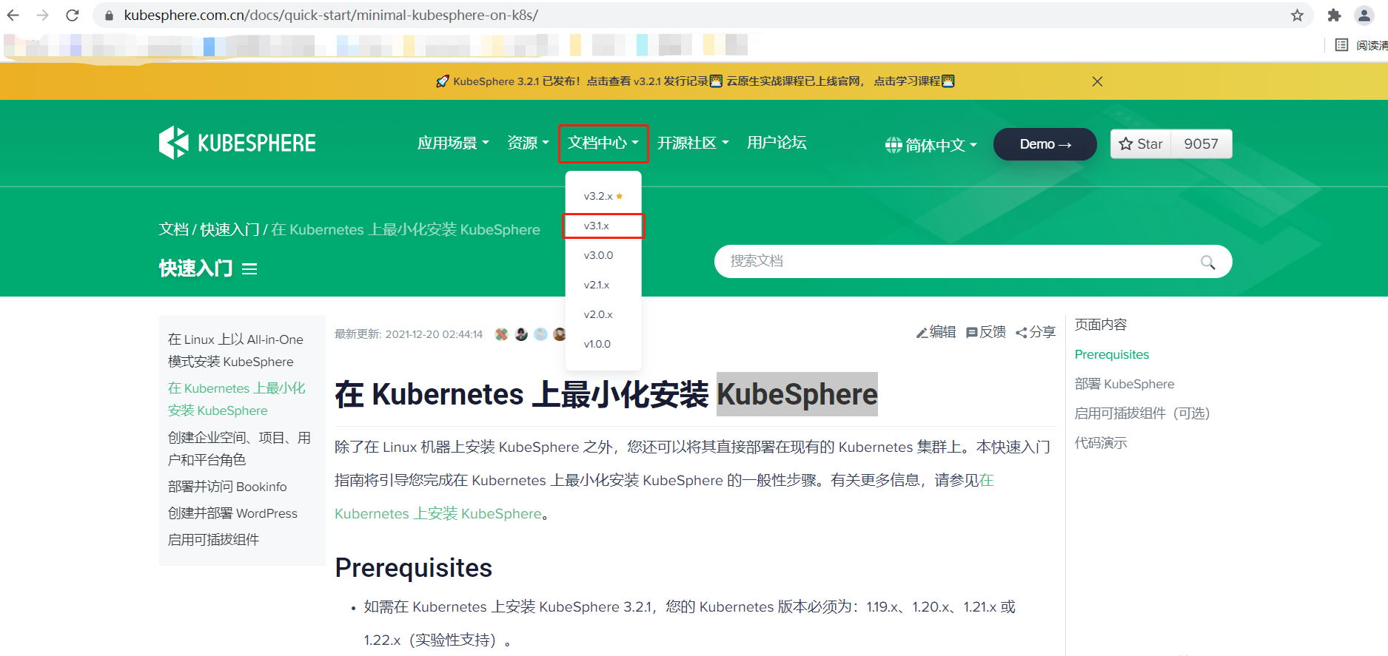1388x656 pixels.
Task: Select v3.2.x docs version
Action: pos(603,196)
